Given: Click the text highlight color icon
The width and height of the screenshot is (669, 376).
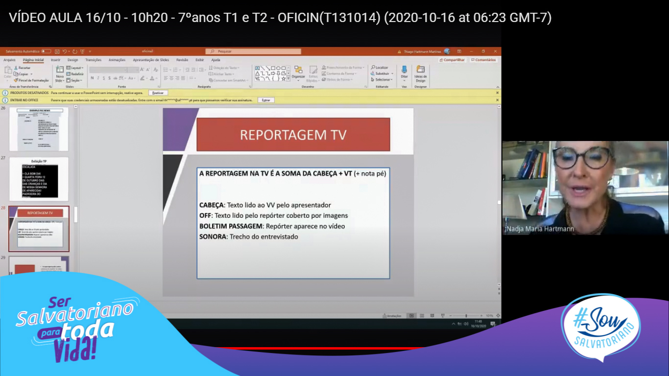Looking at the screenshot, I should (x=143, y=78).
